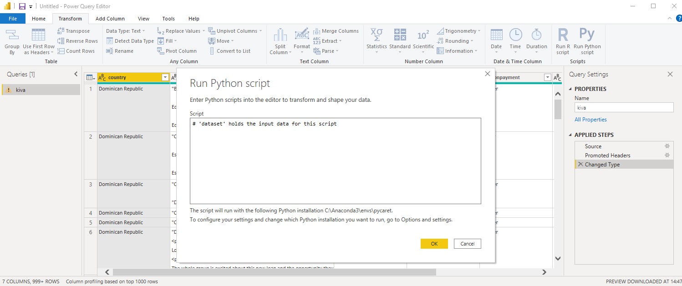Viewport: 682px width, 286px height.
Task: Collapse the PROPERTIES section
Action: point(571,89)
